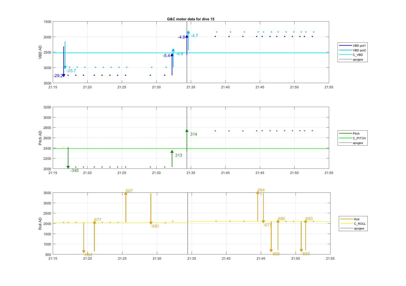Click the "500" tick on the Roll axis
This screenshot has height=286, width=406.
(x=48, y=255)
